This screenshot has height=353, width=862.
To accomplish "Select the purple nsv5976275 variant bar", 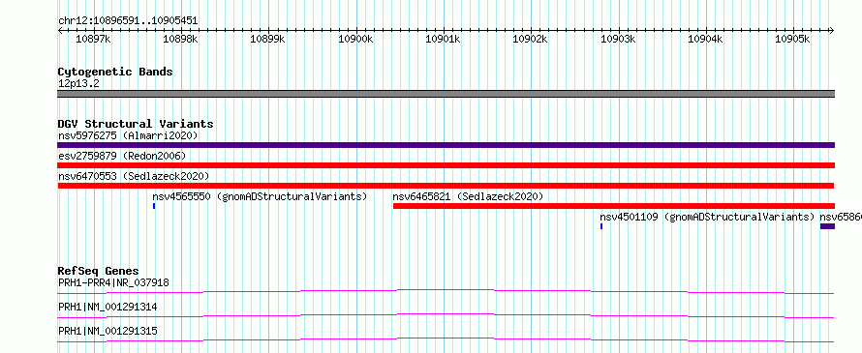I will coord(446,145).
